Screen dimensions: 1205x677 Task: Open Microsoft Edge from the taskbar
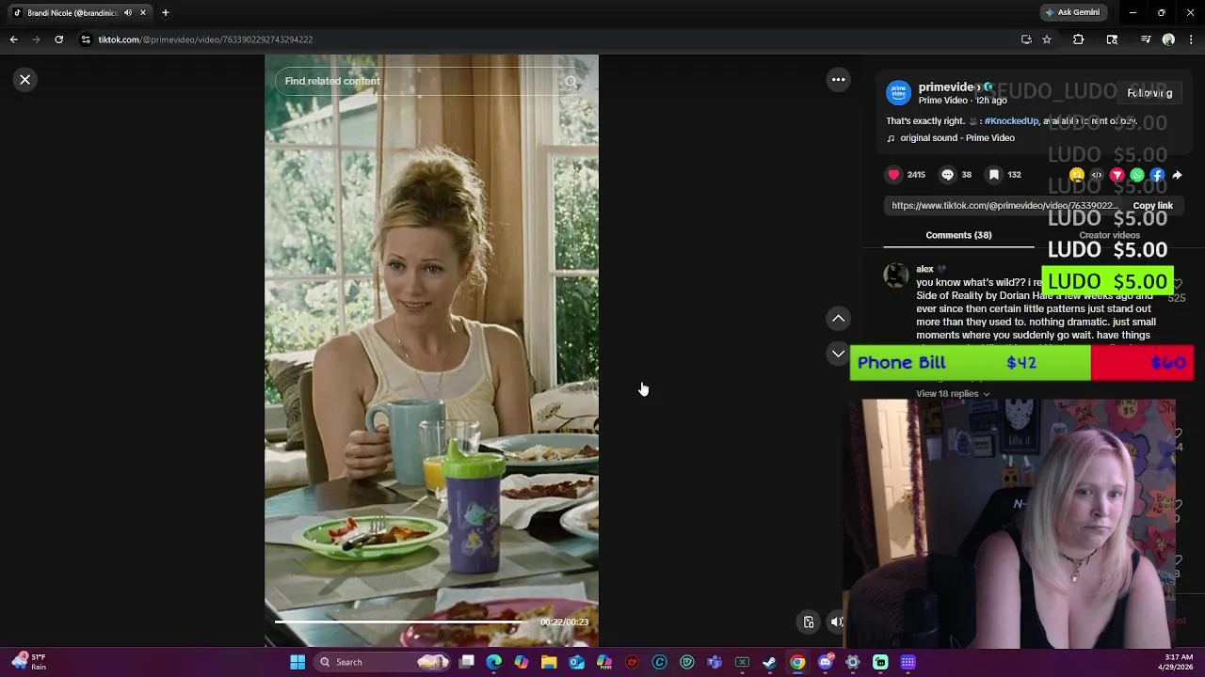pos(494,662)
